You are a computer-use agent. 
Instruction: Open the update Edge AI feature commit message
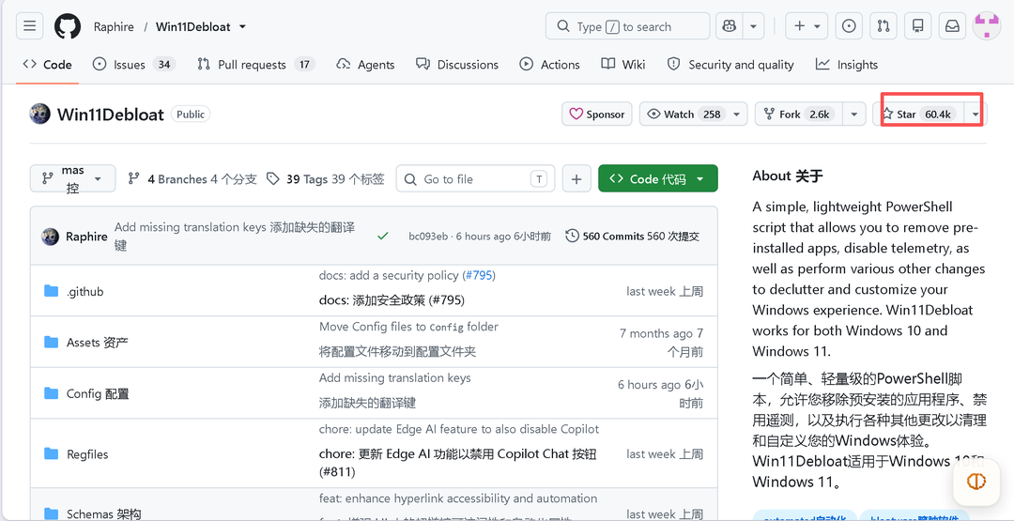tap(458, 429)
